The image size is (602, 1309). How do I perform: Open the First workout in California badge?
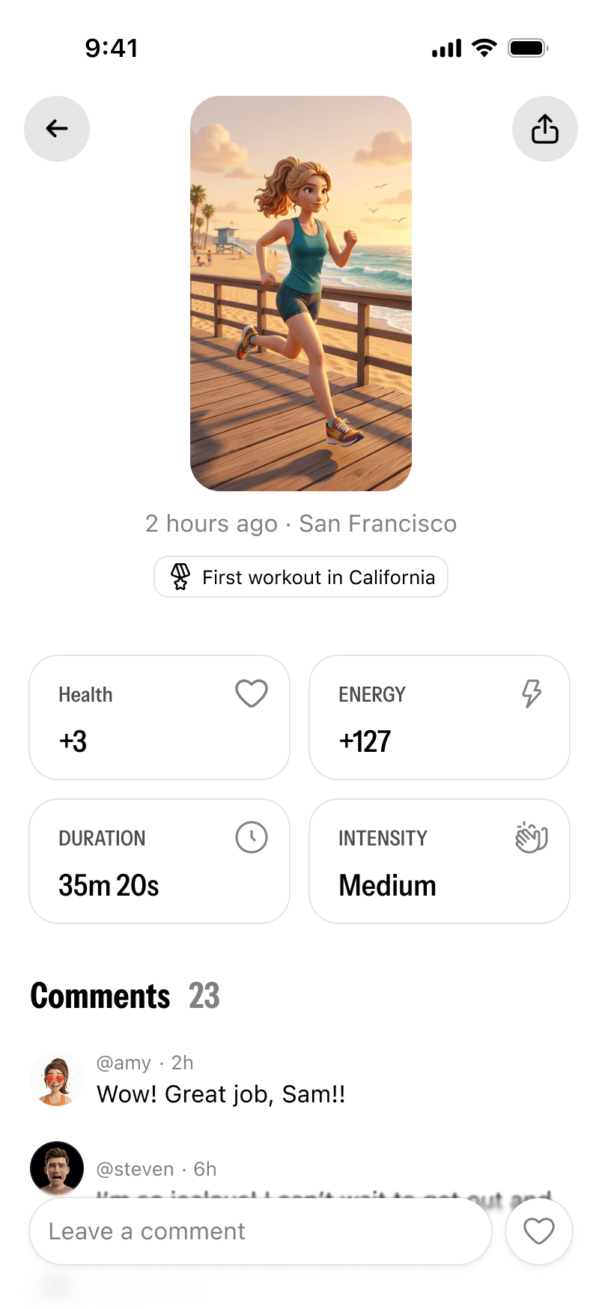[x=301, y=577]
